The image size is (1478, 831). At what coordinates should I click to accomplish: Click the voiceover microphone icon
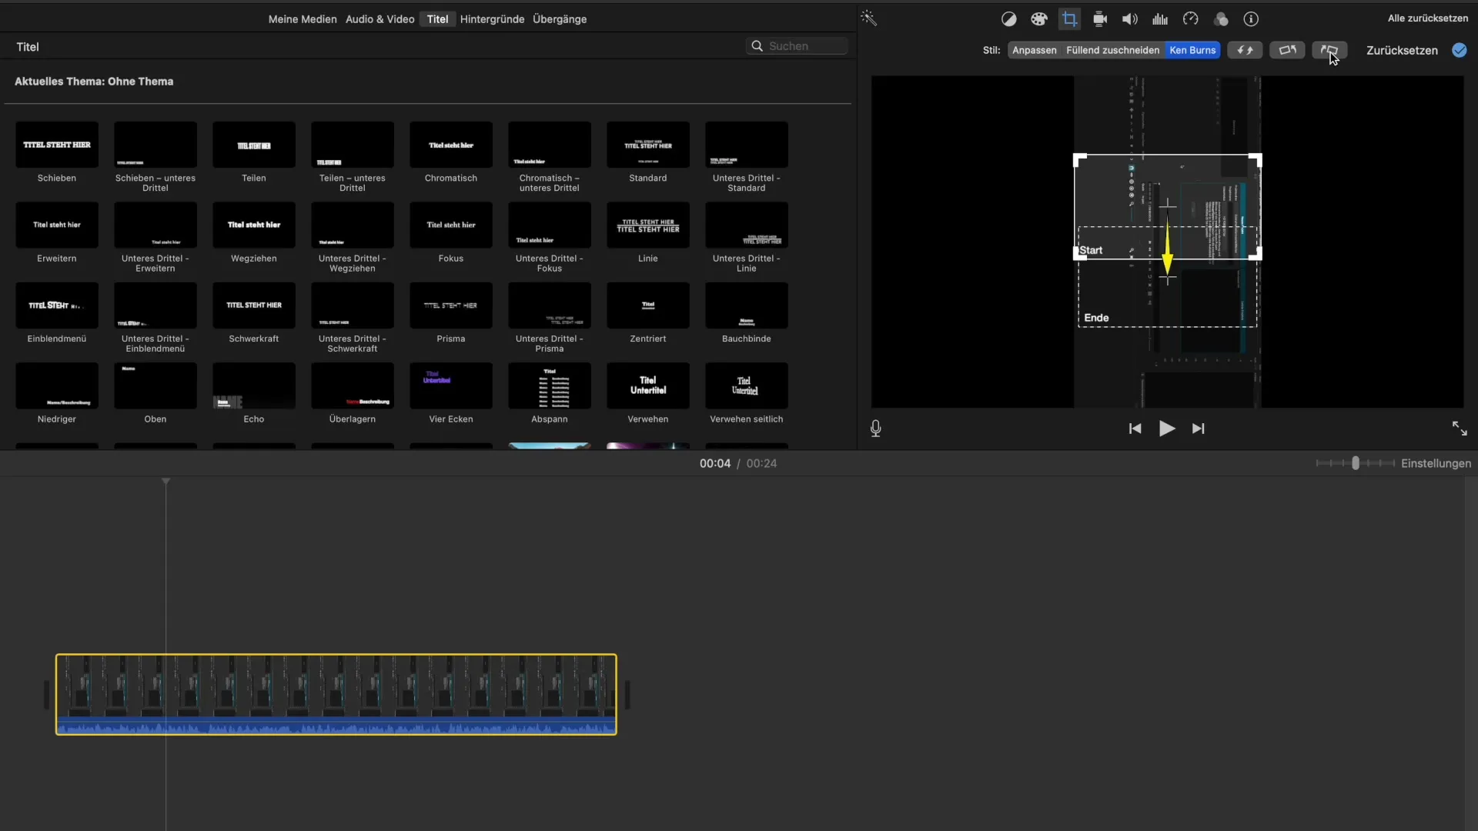876,429
